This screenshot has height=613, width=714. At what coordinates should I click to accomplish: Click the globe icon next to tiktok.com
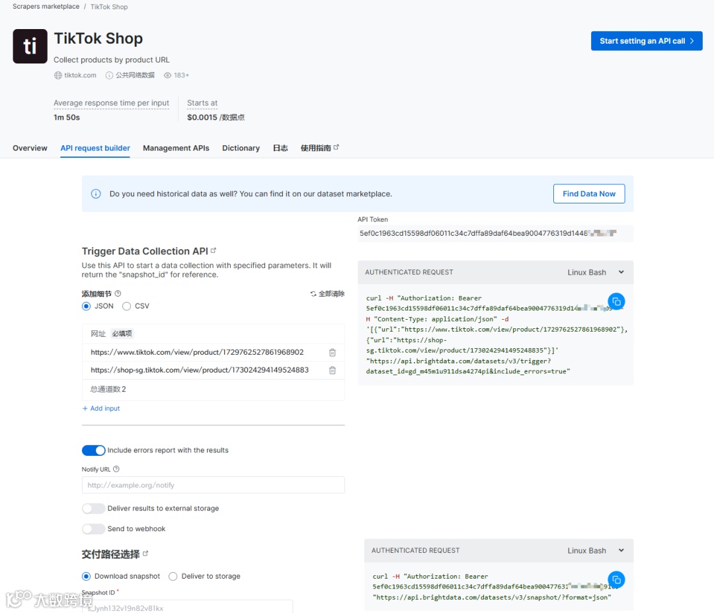coord(58,75)
